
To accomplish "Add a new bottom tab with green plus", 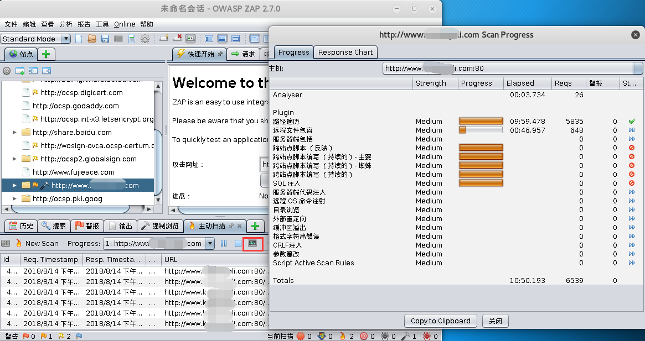I will [x=255, y=225].
